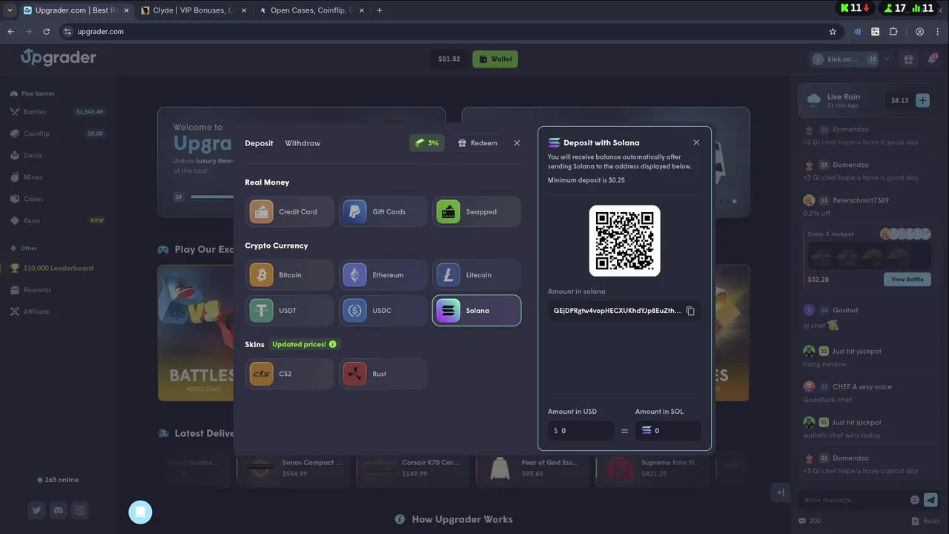The height and width of the screenshot is (534, 949).
Task: Reload the upgrader.com page
Action: point(46,32)
